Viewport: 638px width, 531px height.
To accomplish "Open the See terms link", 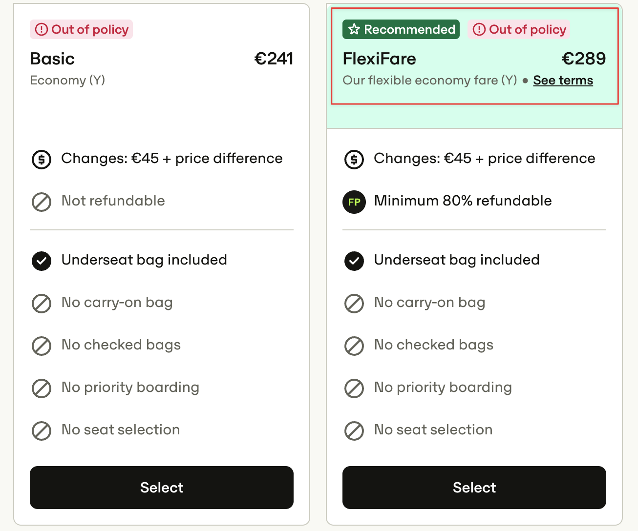I will [x=563, y=80].
